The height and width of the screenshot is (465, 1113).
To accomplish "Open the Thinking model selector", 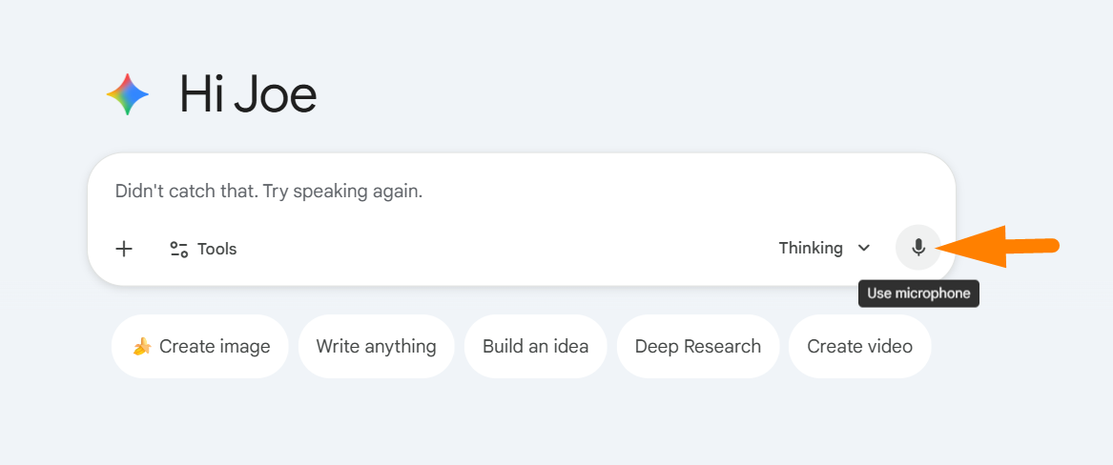I will 824,248.
